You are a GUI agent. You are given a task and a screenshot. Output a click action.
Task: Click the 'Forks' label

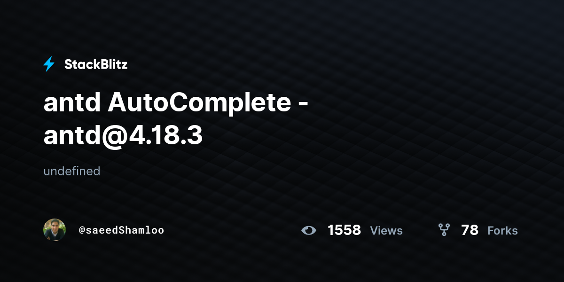click(x=502, y=231)
